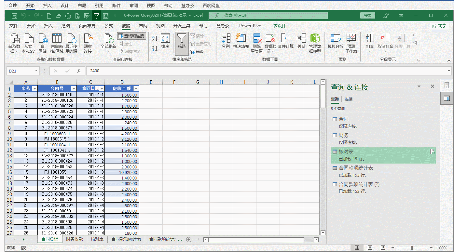
Task: Select the 合同 query in pane
Action: click(383, 122)
